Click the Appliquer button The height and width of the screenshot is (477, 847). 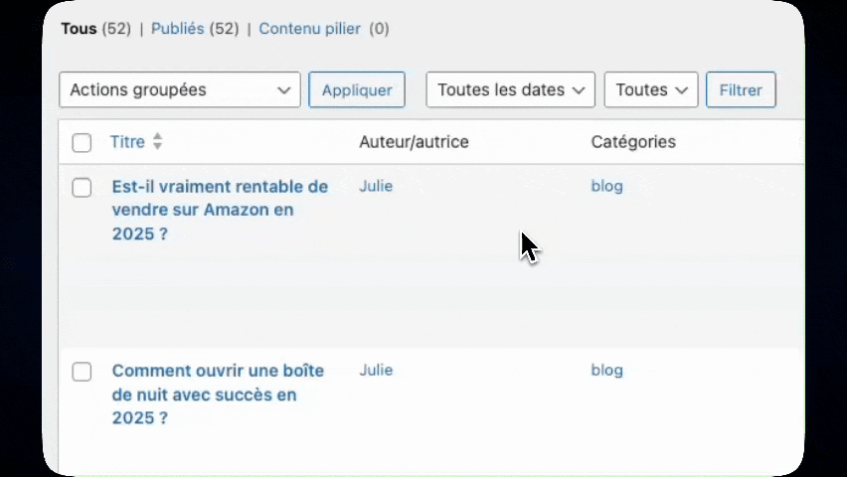tap(357, 89)
